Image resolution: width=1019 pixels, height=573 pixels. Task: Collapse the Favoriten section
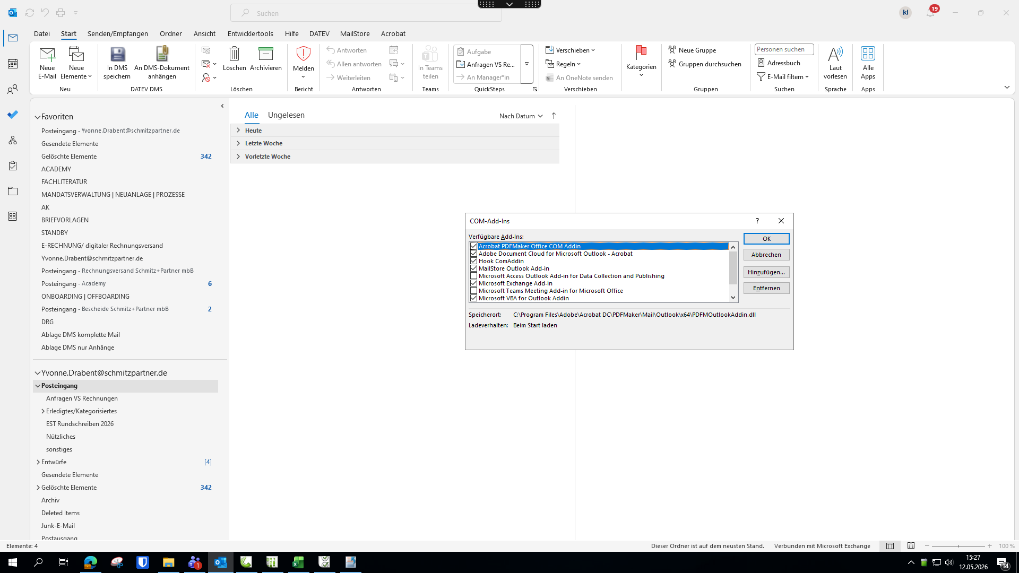point(38,117)
